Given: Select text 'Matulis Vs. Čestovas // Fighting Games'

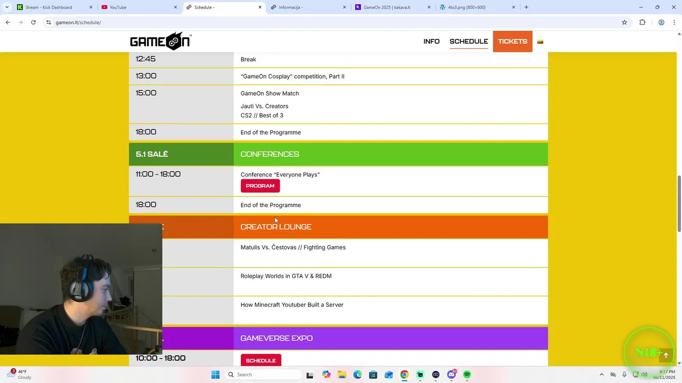Looking at the screenshot, I should click(x=293, y=247).
